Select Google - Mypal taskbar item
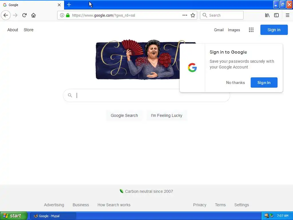This screenshot has height=220, width=293. click(53, 216)
